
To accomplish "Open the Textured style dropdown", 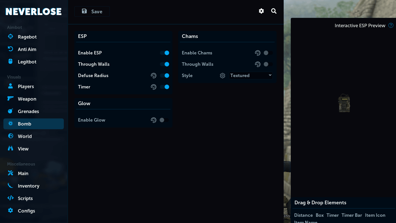I will coord(251,75).
